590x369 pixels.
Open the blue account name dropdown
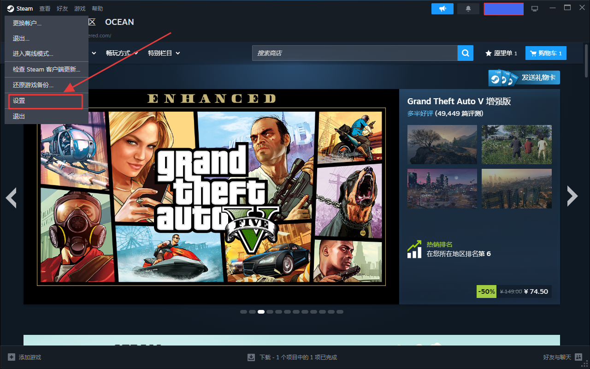503,9
